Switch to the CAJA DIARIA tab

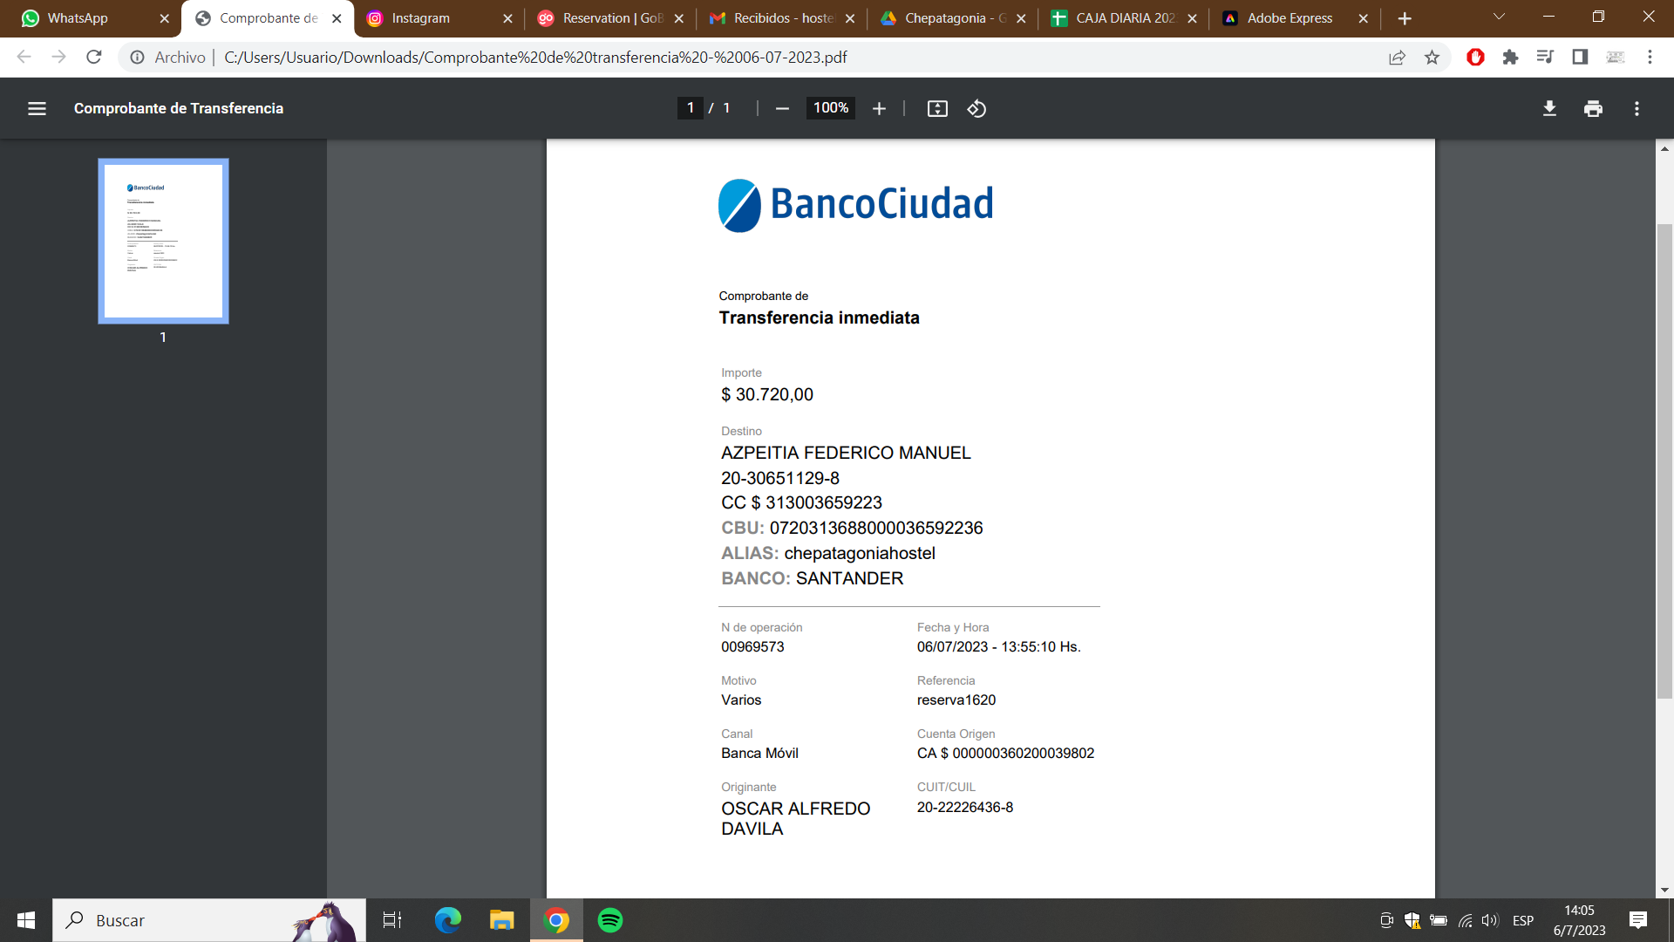point(1120,18)
